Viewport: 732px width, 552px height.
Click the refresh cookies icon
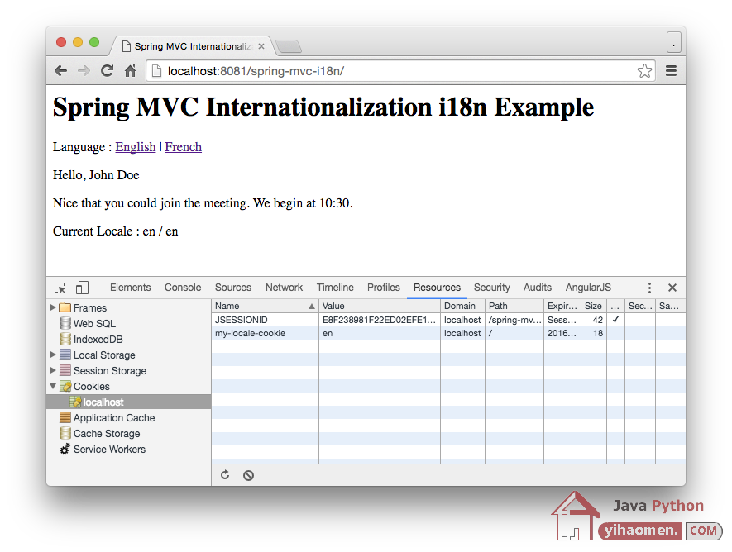click(x=225, y=475)
